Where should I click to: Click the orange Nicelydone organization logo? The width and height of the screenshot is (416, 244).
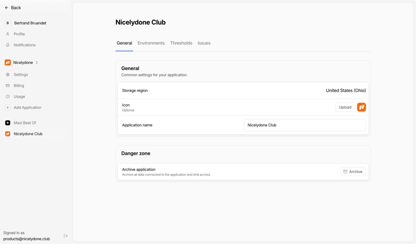(x=8, y=62)
